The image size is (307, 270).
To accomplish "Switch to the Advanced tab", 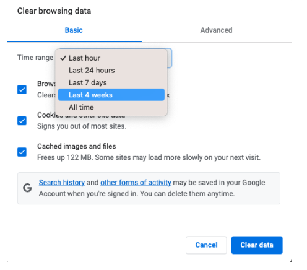I will (x=216, y=30).
